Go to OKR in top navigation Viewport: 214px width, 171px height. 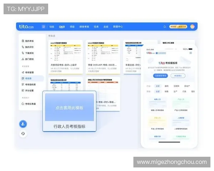[x=62, y=27]
